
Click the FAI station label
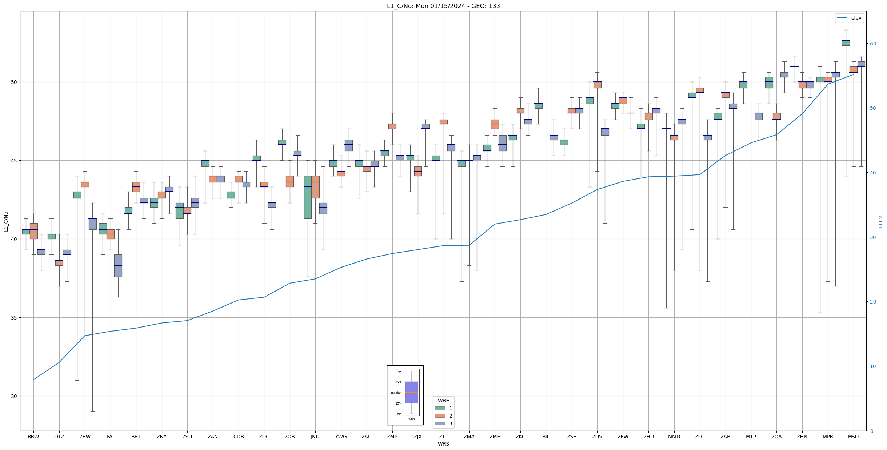[x=110, y=437]
